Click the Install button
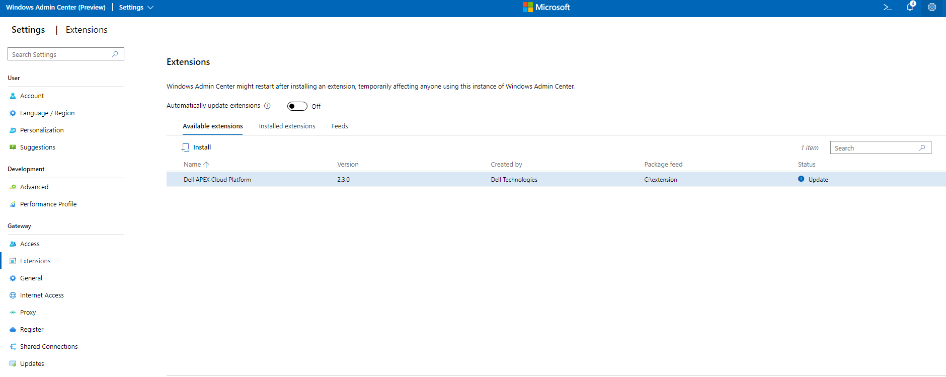The height and width of the screenshot is (377, 946). 197,147
